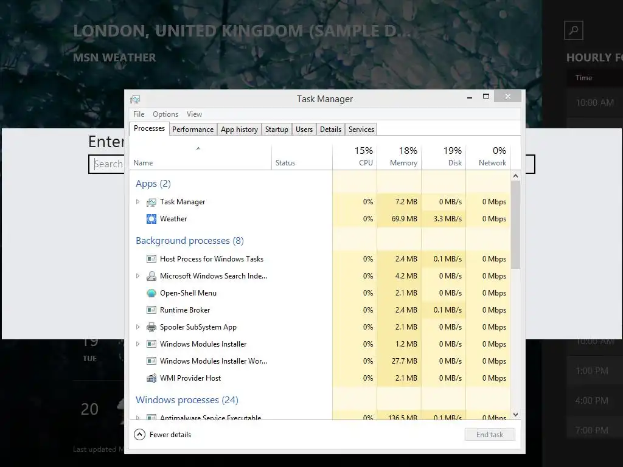Image resolution: width=623 pixels, height=467 pixels.
Task: Click Fewer details label
Action: pos(170,435)
